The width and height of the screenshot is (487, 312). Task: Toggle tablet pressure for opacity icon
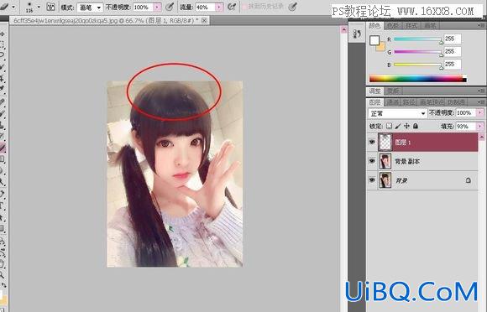pyautogui.click(x=170, y=7)
